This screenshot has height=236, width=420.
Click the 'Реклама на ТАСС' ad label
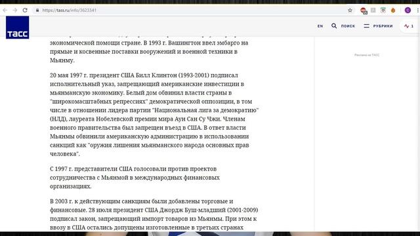point(367,55)
